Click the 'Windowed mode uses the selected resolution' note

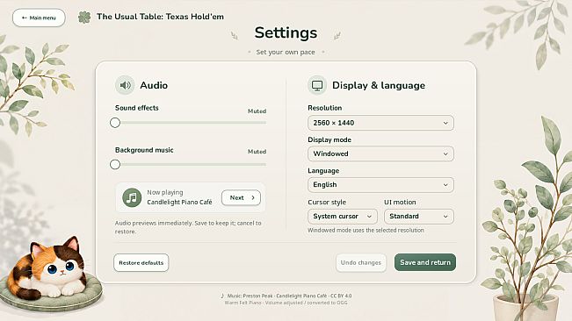click(366, 231)
